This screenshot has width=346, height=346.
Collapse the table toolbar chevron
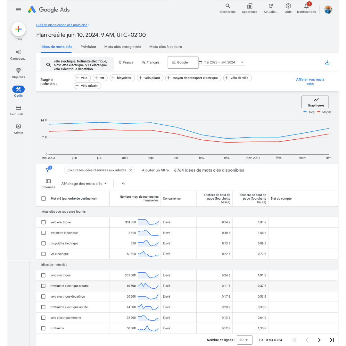tap(123, 184)
